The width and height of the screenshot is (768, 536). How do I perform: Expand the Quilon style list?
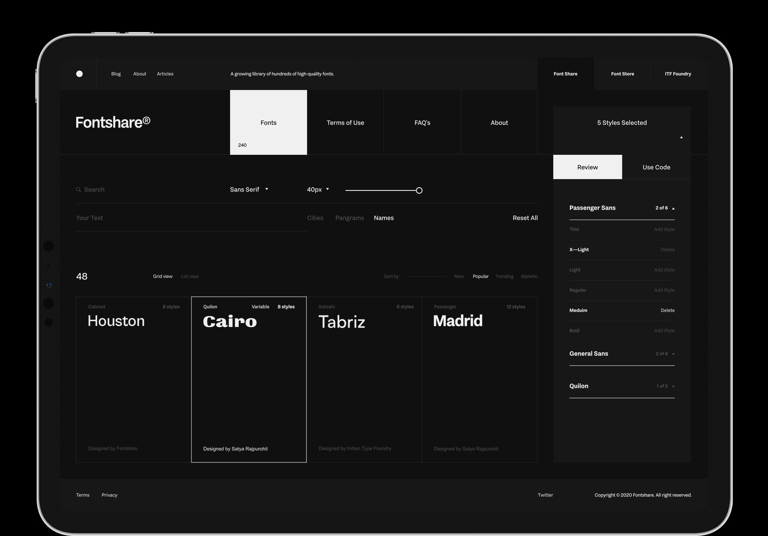point(673,386)
